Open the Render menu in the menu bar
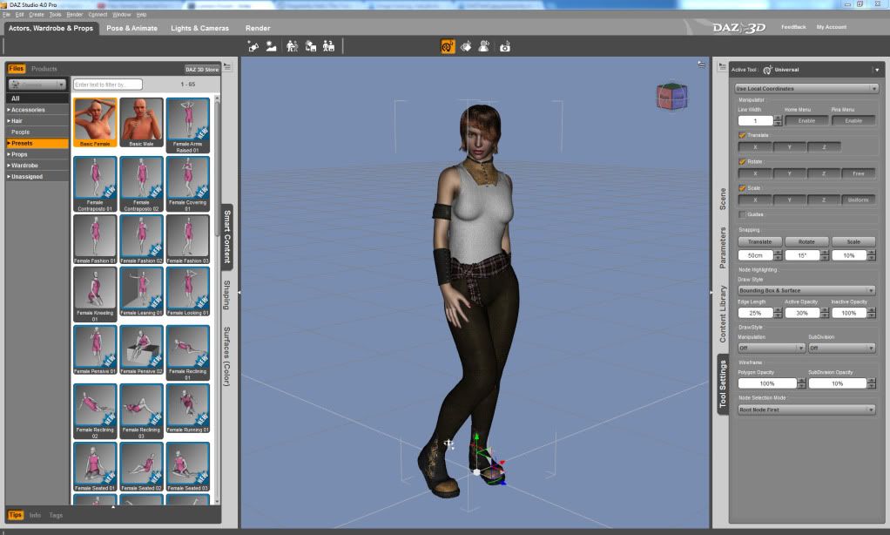The height and width of the screenshot is (535, 890). pyautogui.click(x=74, y=15)
